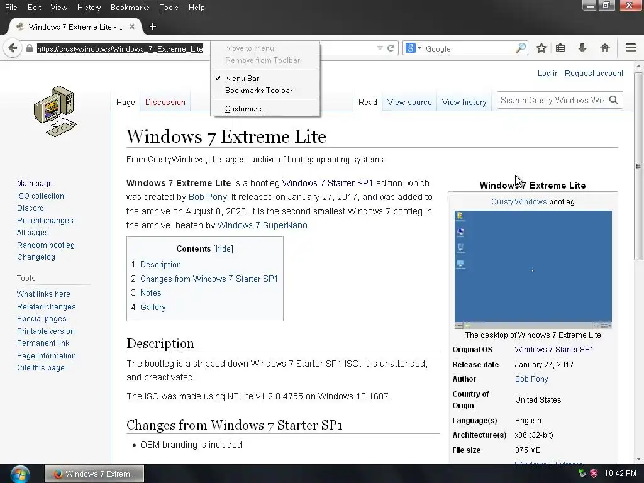The height and width of the screenshot is (483, 644).
Task: Click the Crusty Windows infobox link
Action: click(x=519, y=202)
